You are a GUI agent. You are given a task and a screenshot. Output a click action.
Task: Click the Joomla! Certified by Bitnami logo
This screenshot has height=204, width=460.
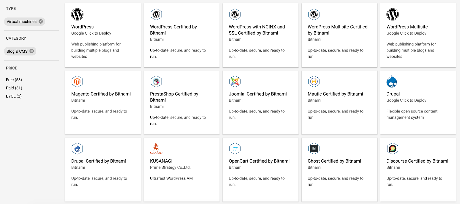tap(235, 82)
